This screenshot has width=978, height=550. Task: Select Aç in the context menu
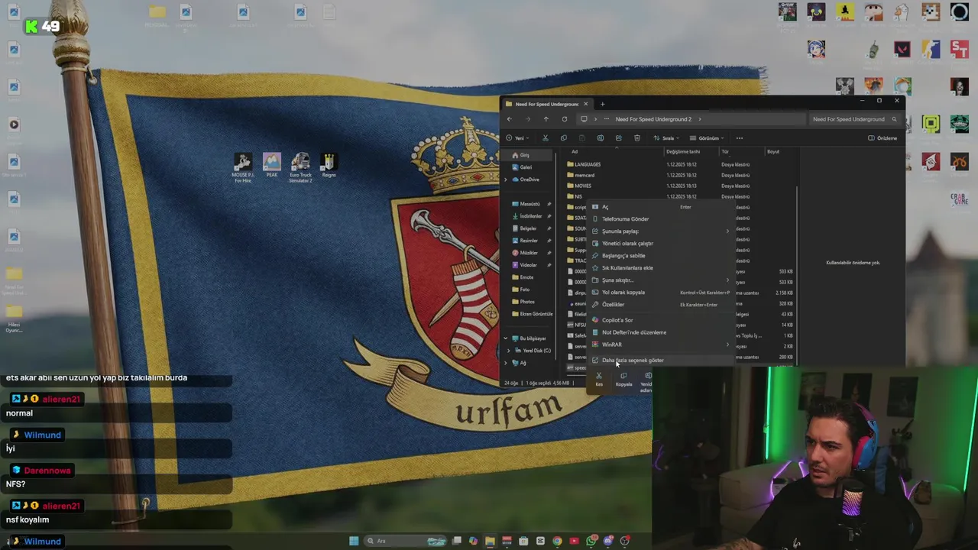(x=661, y=207)
